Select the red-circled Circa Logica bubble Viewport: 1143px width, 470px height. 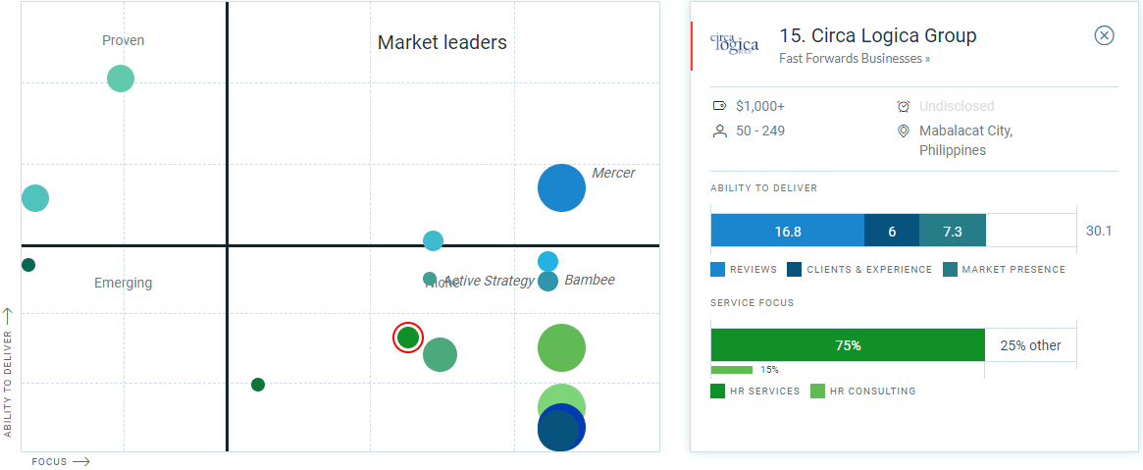pos(408,338)
